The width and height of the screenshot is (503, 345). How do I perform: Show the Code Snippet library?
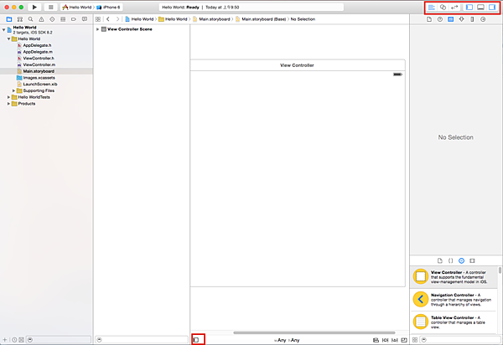click(451, 260)
